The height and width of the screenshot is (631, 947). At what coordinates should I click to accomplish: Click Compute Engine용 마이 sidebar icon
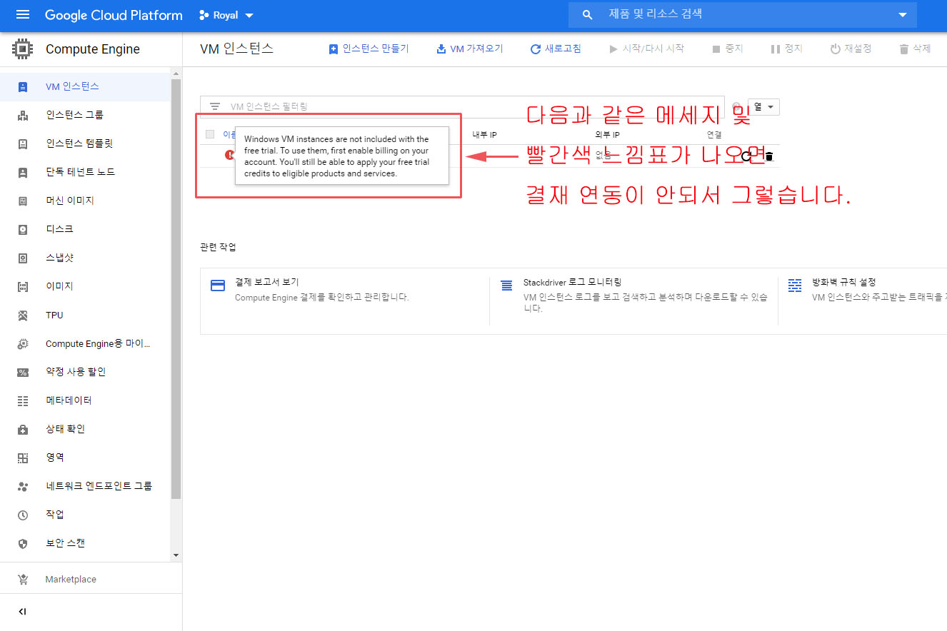pyautogui.click(x=23, y=343)
